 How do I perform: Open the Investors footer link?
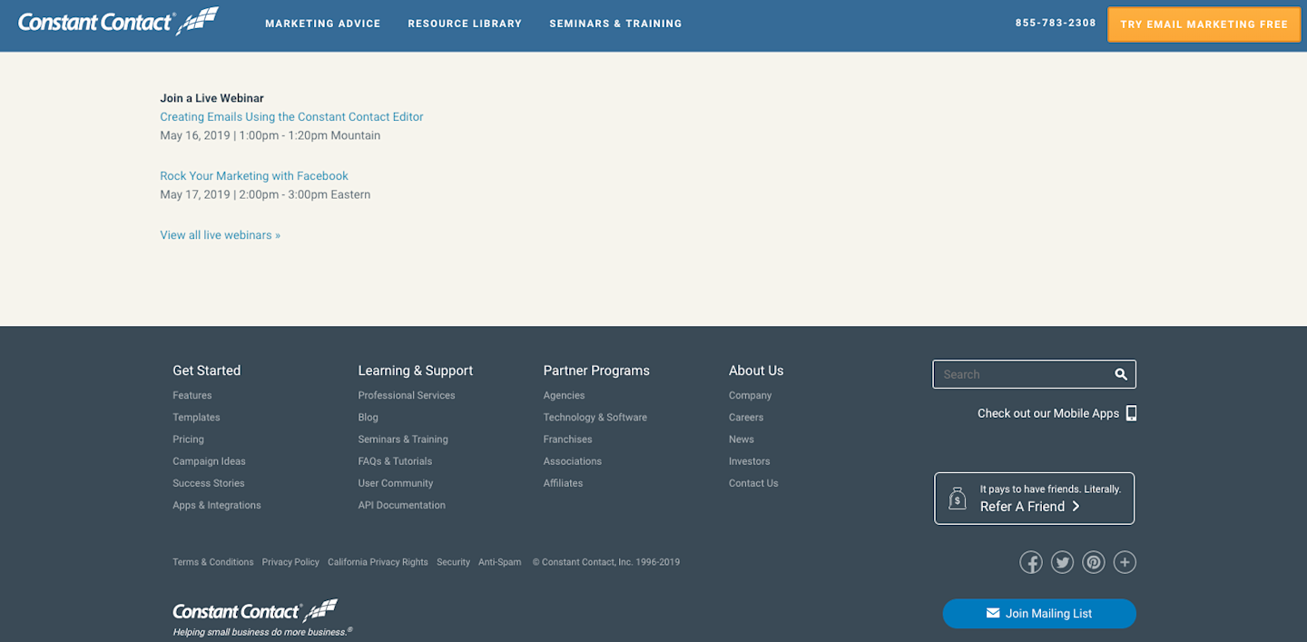[x=750, y=461]
